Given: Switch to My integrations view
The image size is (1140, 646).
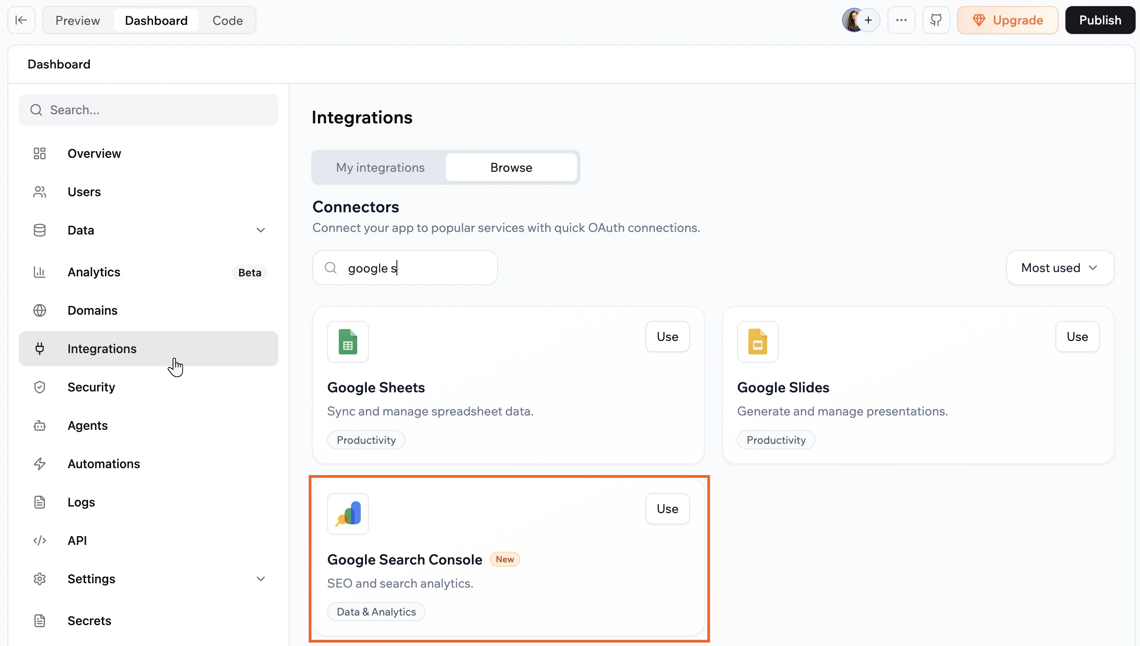Looking at the screenshot, I should (x=380, y=167).
